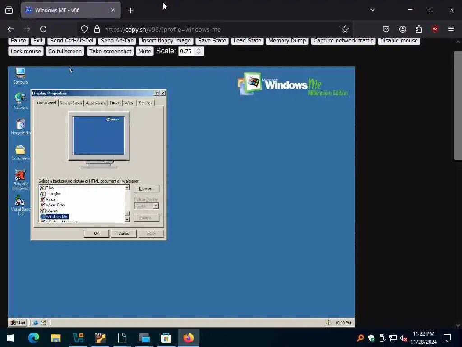462x347 pixels.
Task: Select Water Color wallpaper in the list
Action: pyautogui.click(x=55, y=205)
